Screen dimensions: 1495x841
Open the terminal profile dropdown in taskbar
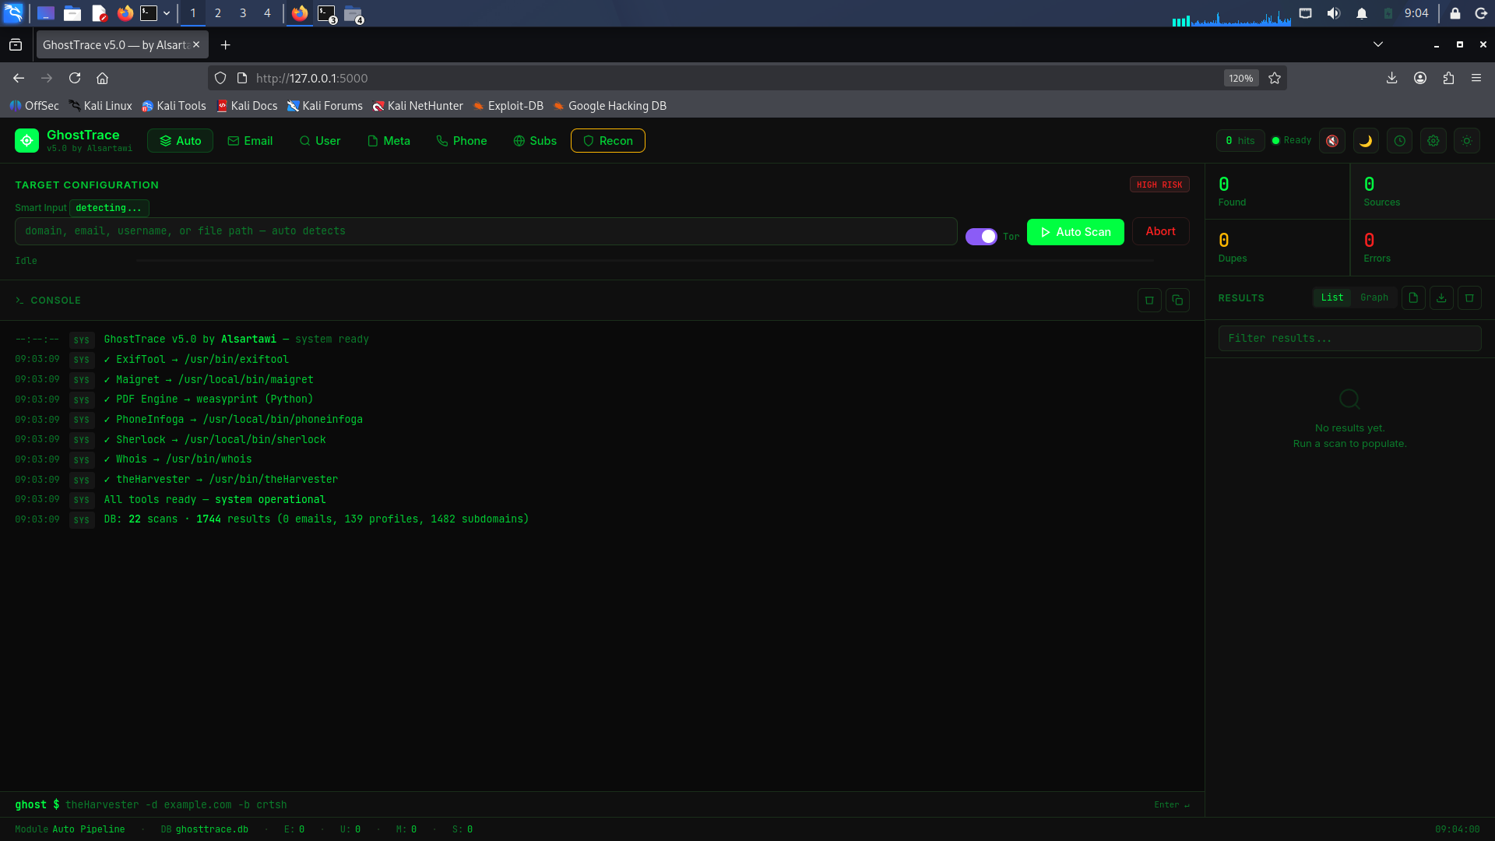click(x=166, y=13)
